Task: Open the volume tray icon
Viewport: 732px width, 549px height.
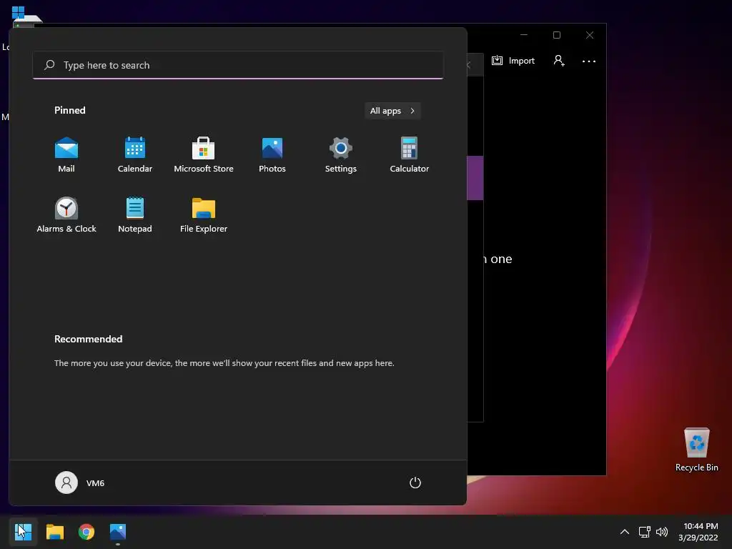Action: pyautogui.click(x=662, y=532)
